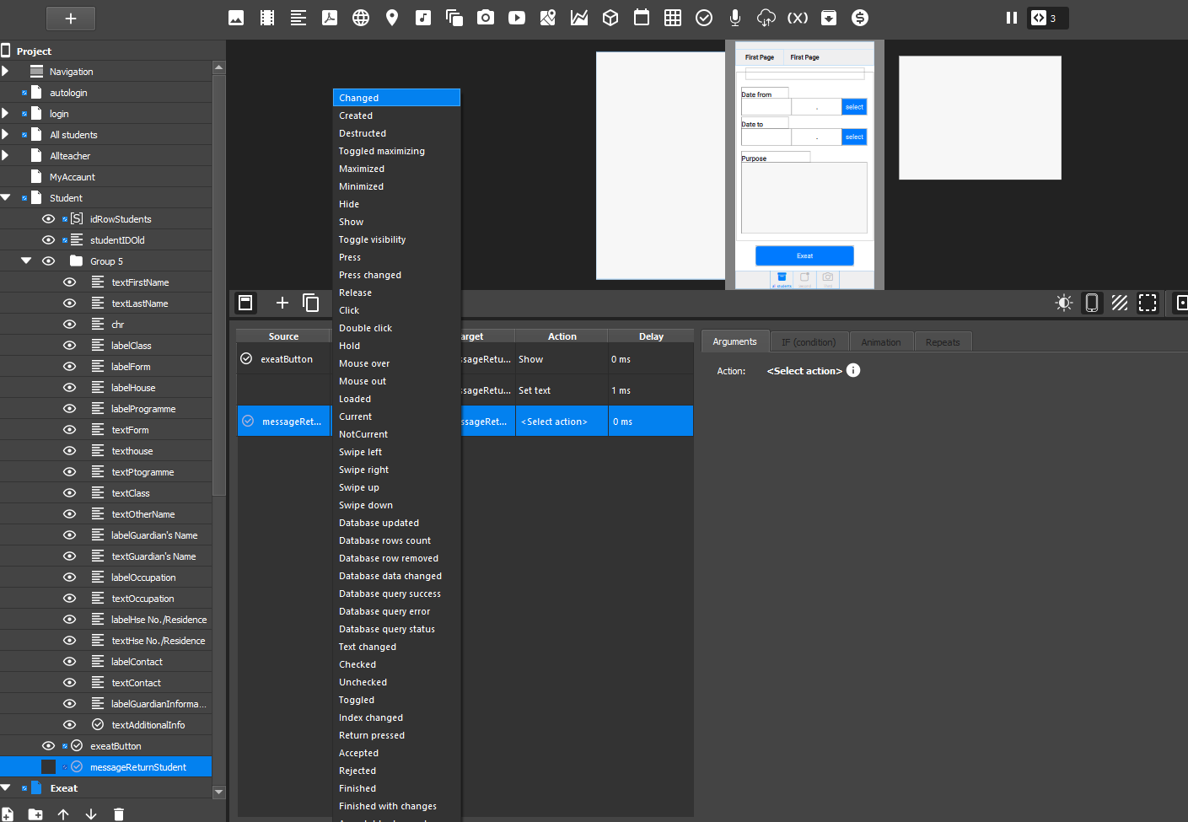Image resolution: width=1188 pixels, height=822 pixels.
Task: Toggle visibility of textFirstName
Action: (x=70, y=282)
